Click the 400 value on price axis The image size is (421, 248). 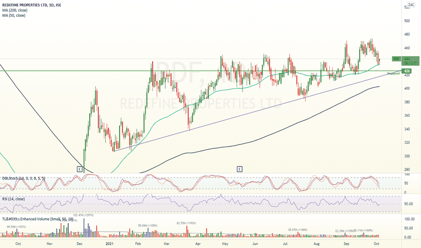pos(407,88)
